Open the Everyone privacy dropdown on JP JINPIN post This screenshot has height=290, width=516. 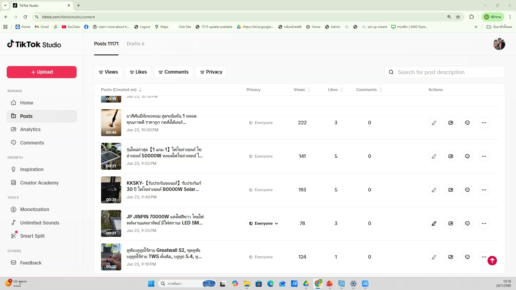point(263,223)
